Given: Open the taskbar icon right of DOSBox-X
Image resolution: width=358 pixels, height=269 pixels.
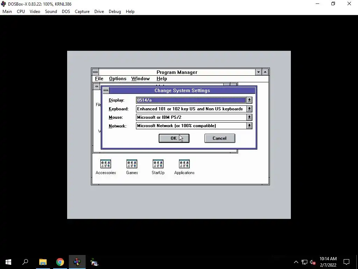Looking at the screenshot, I should tap(94, 262).
